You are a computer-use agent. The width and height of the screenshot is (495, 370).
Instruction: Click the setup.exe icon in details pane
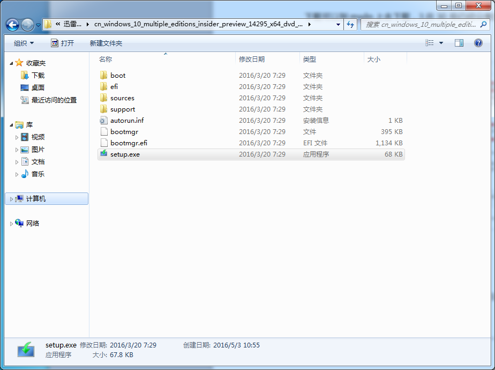point(26,350)
